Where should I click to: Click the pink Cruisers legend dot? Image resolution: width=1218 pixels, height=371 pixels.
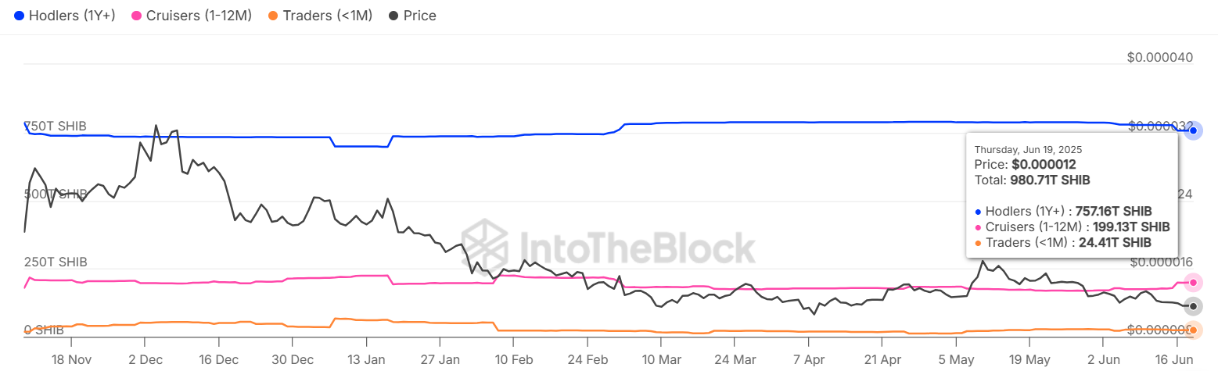[137, 16]
